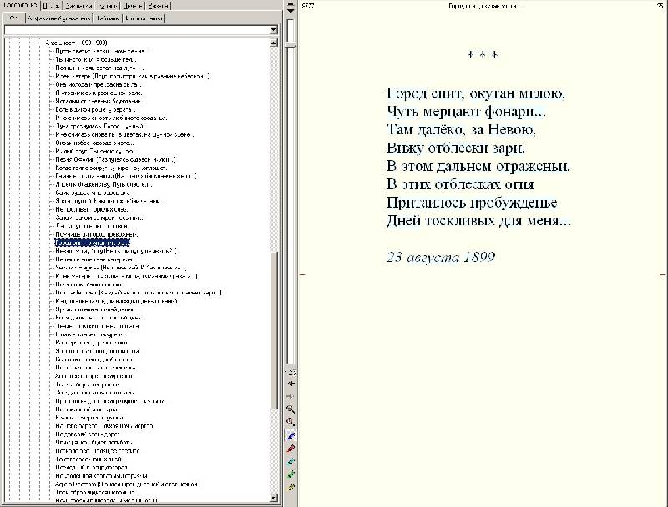Switch to the Содержание tab
Image resolution: width=668 pixels, height=507 pixels.
pos(20,5)
